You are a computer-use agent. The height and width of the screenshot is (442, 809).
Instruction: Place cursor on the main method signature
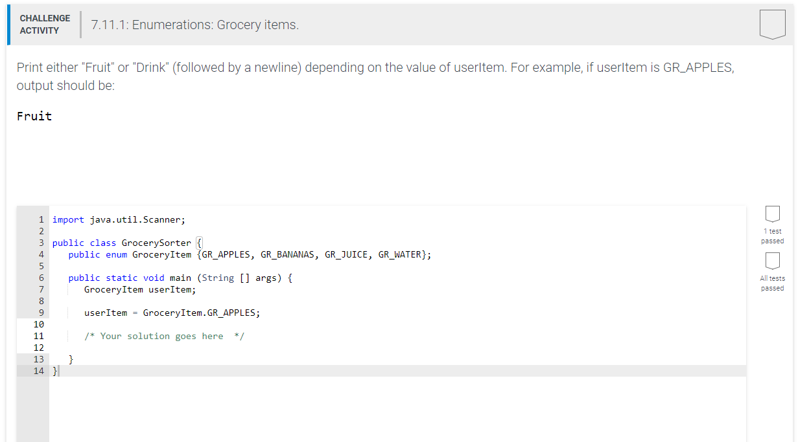tap(182, 278)
